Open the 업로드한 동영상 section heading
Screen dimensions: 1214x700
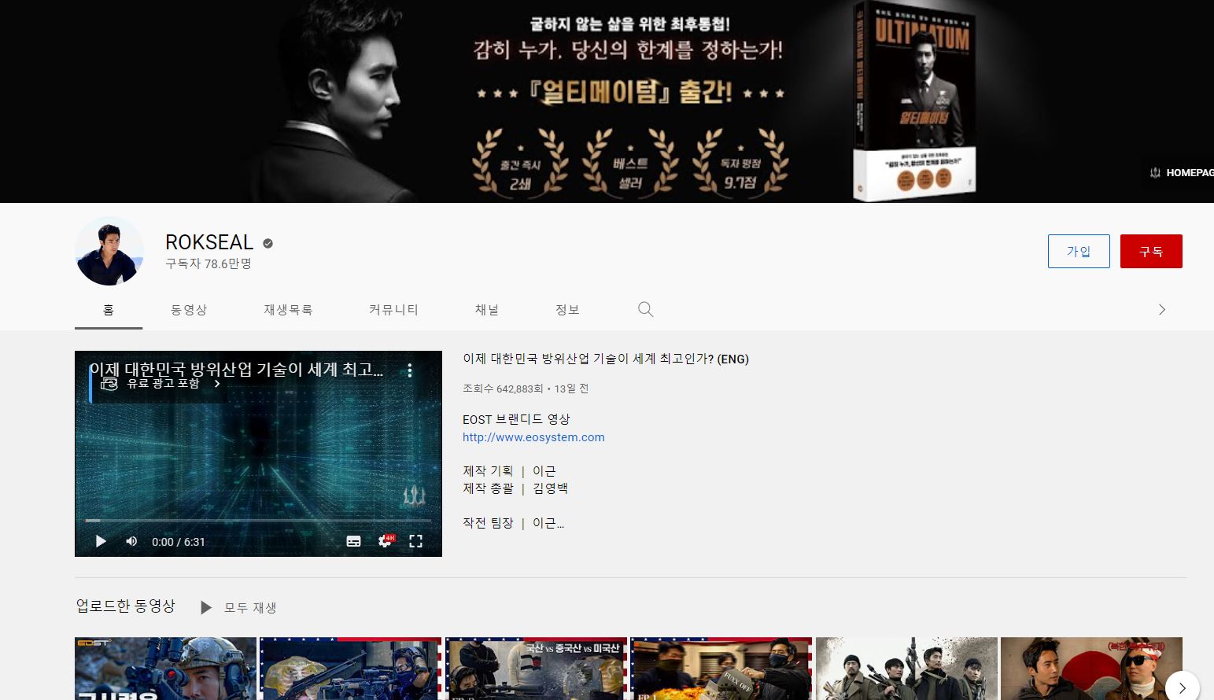pos(125,606)
